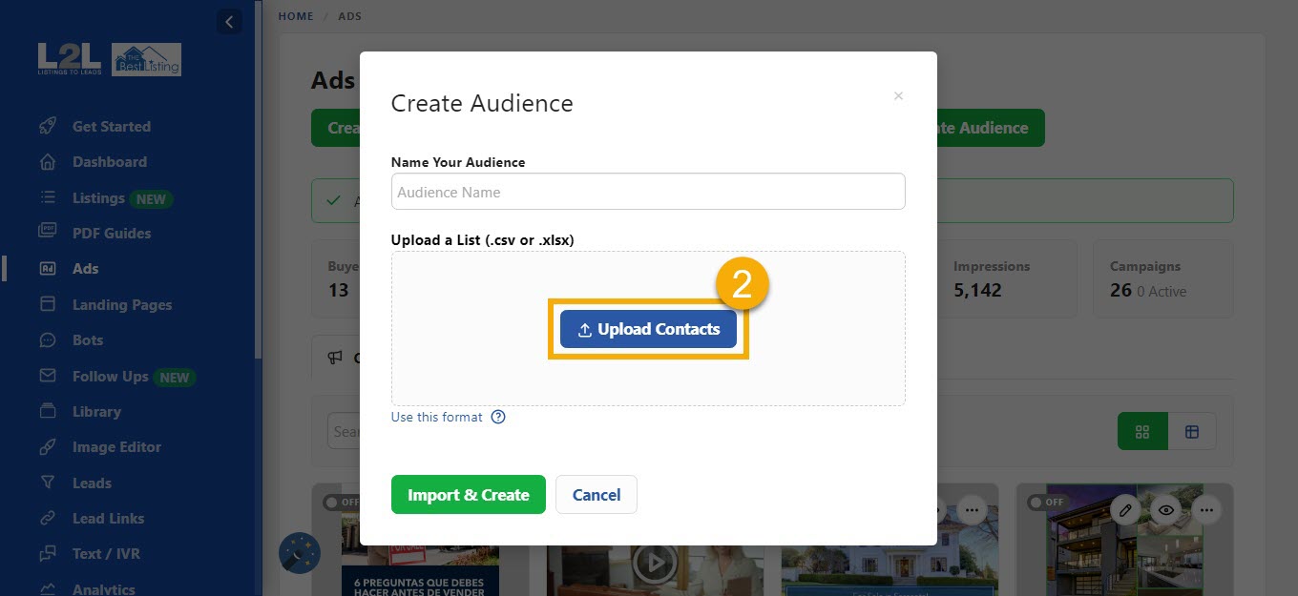Image resolution: width=1298 pixels, height=596 pixels.
Task: Switch to table view layout
Action: (x=1193, y=431)
